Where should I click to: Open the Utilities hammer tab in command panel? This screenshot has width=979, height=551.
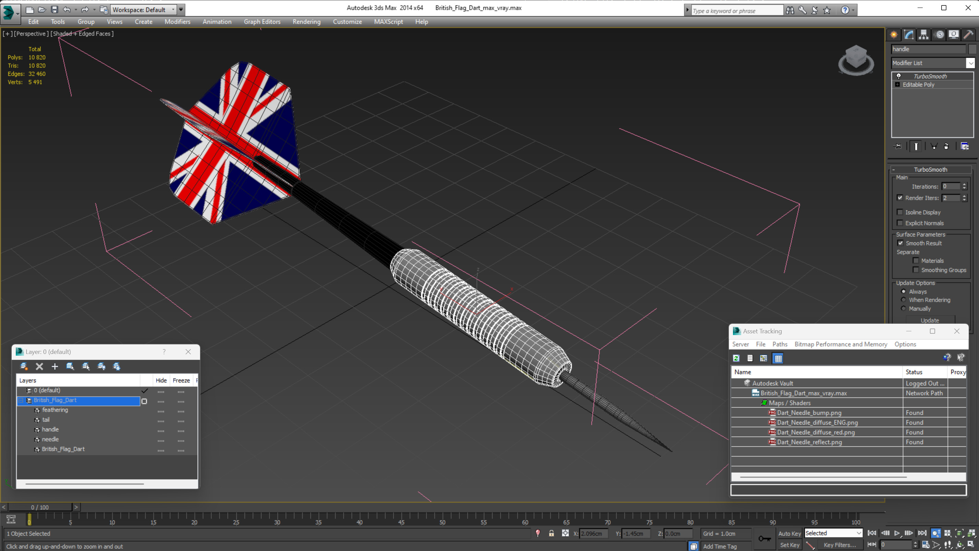[x=968, y=35]
